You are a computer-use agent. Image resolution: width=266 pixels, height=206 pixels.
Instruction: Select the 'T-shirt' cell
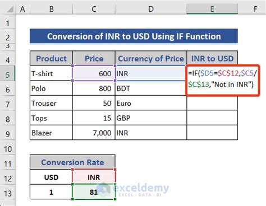point(51,73)
